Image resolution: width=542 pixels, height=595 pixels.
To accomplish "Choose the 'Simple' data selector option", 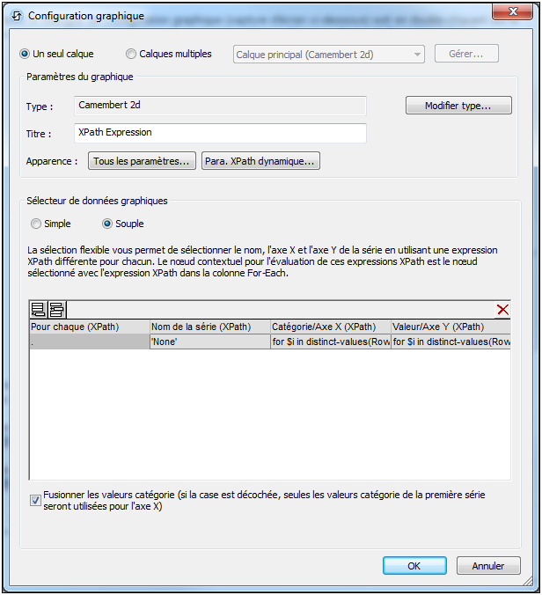I will coord(36,224).
